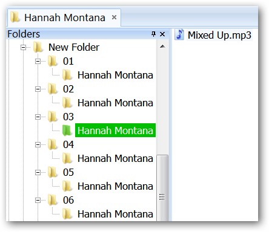Select Hannah Montana label under folder 05
Screen dimensions: 269x232
pos(115,186)
